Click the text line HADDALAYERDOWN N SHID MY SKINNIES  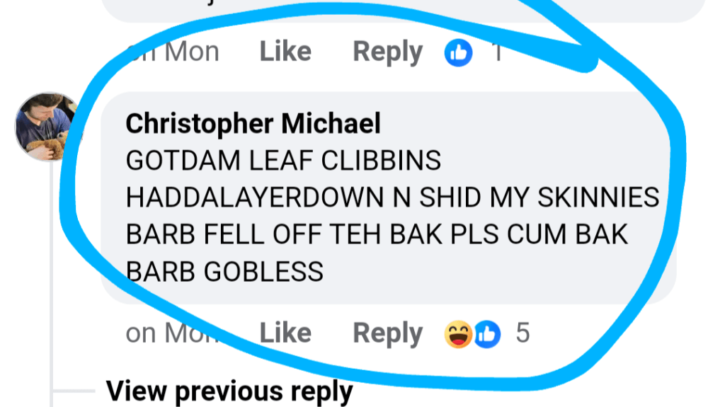pos(392,197)
